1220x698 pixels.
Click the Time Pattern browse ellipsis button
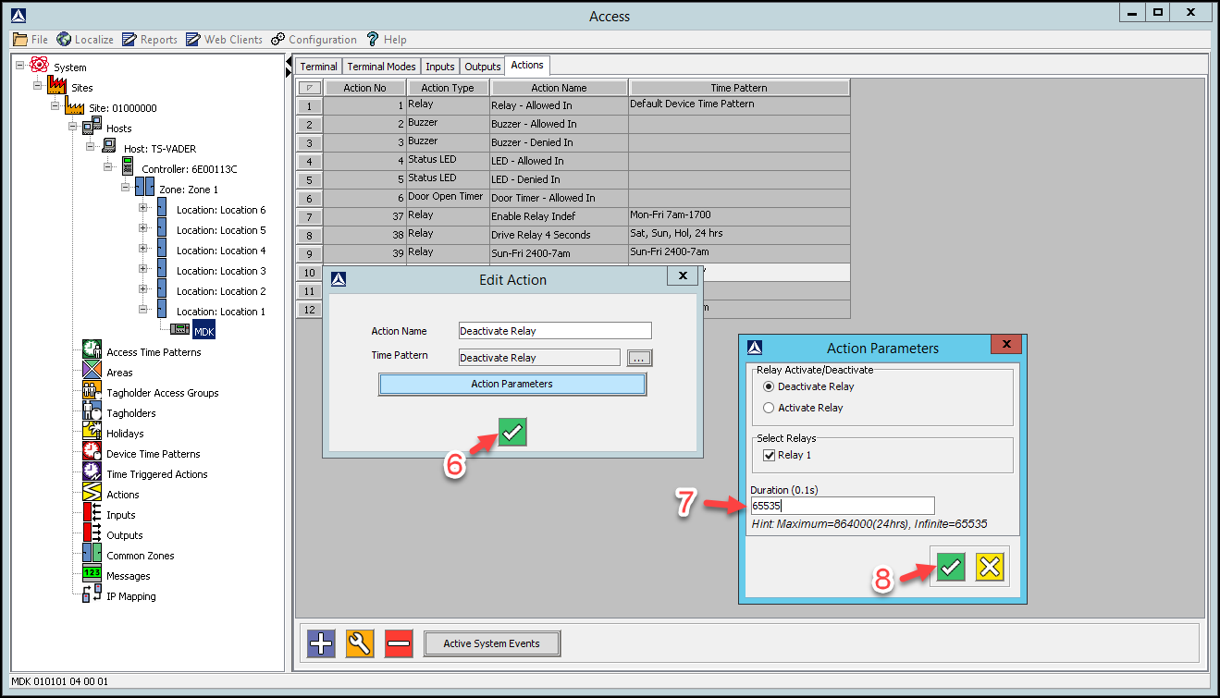coord(640,358)
